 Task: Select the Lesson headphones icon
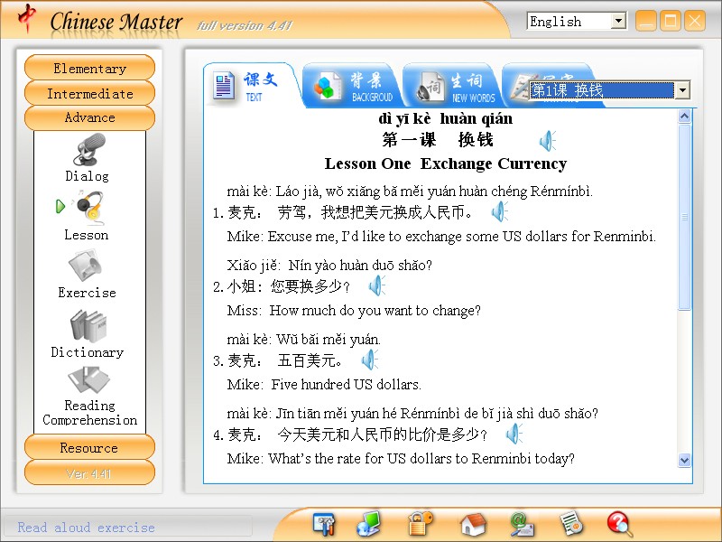pyautogui.click(x=90, y=208)
